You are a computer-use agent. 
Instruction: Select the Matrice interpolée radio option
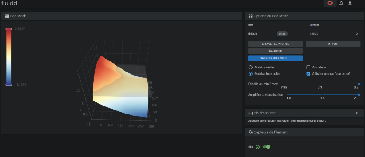(x=250, y=74)
